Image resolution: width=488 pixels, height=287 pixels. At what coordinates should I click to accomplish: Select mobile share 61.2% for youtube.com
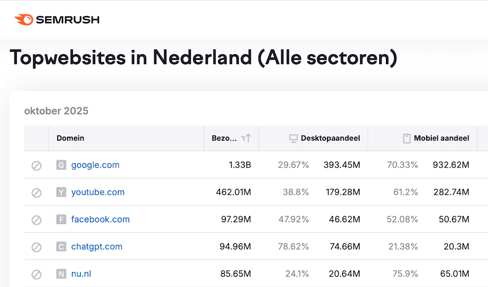pos(405,192)
